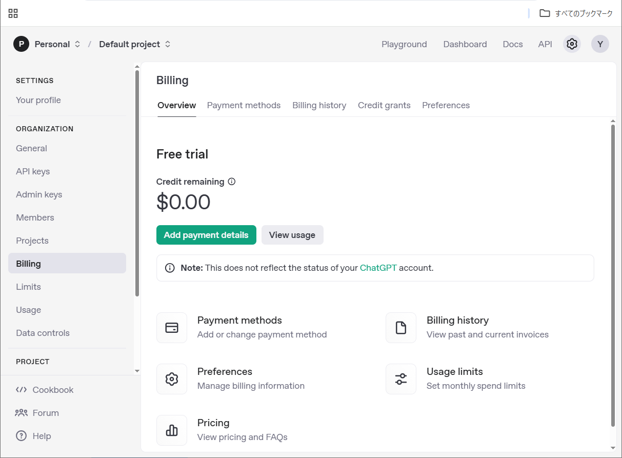
Task: Click the View usage button
Action: [x=292, y=235]
